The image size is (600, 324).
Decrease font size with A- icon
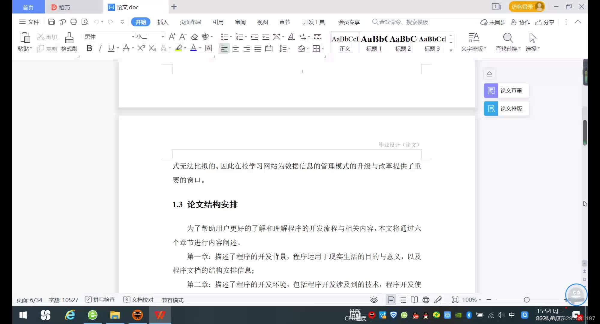coord(183,37)
